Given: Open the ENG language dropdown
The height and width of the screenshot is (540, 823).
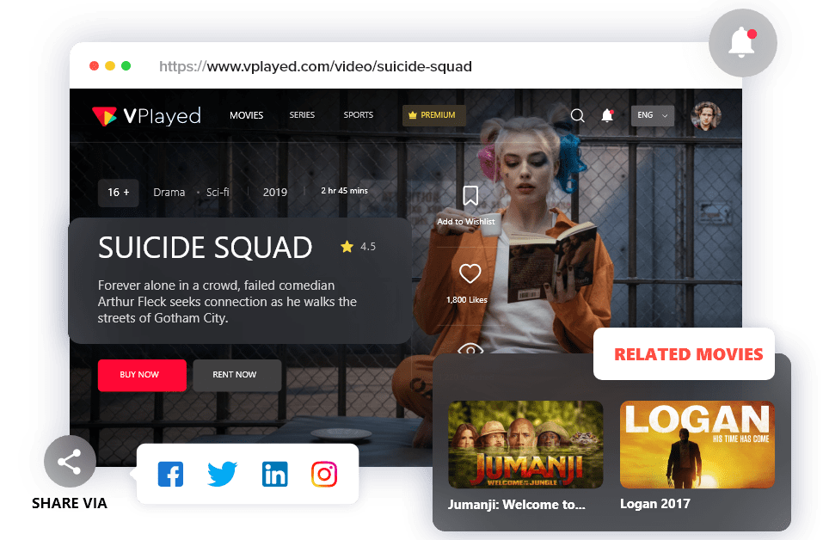Looking at the screenshot, I should click(652, 115).
